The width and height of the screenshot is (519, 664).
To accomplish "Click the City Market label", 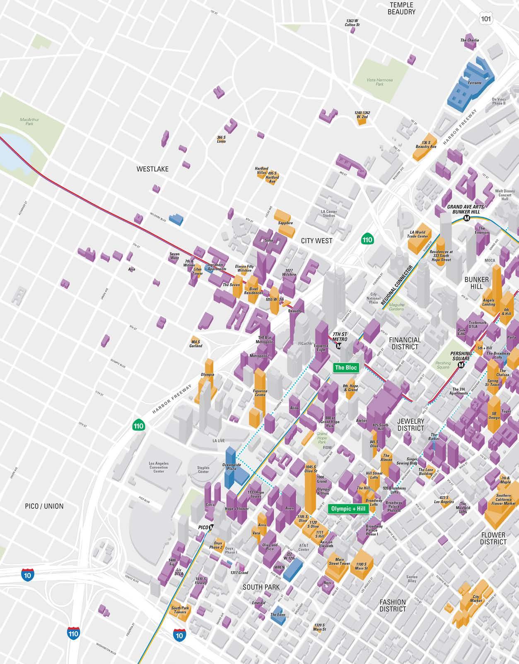I will (x=476, y=598).
